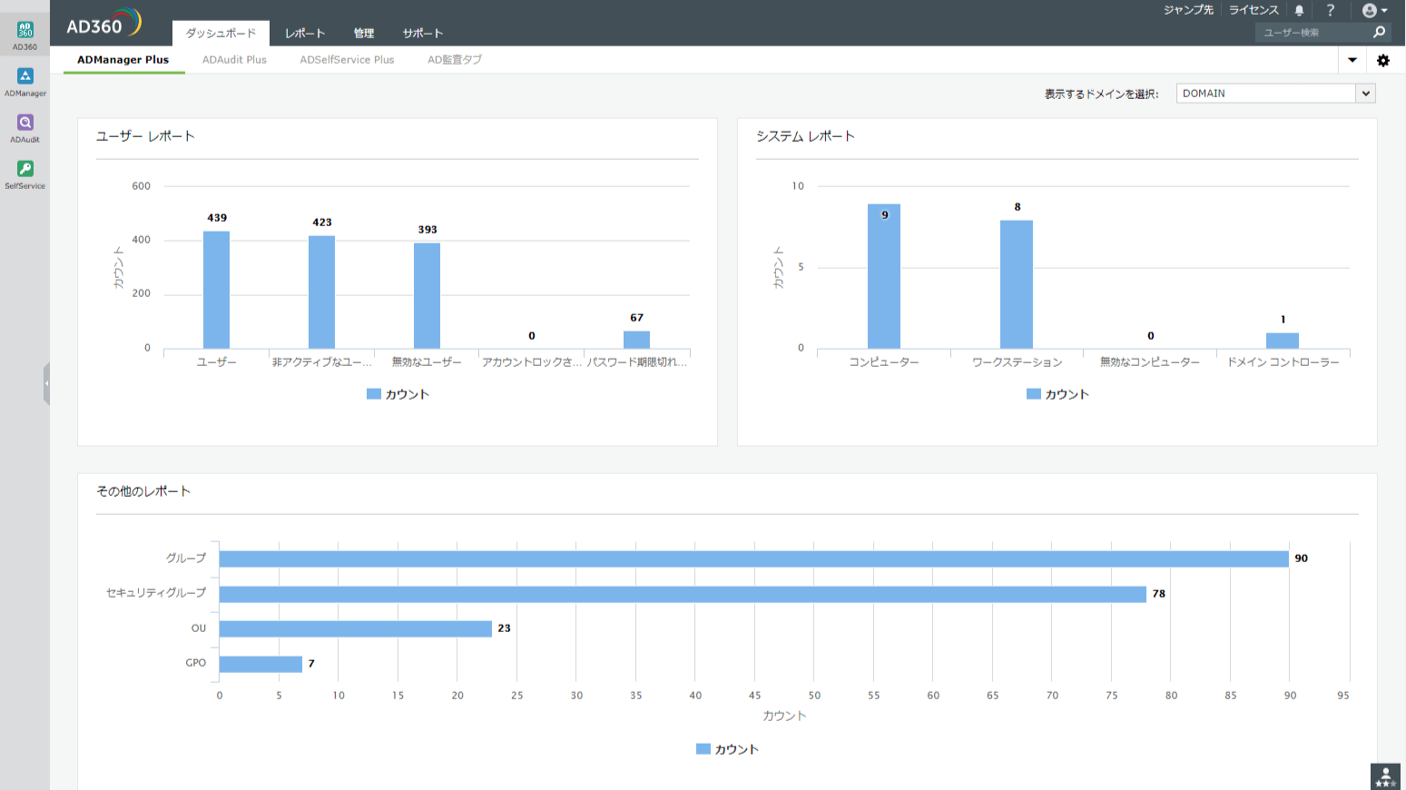1406x790 pixels.
Task: Open the ADAudit Plus dashboard tab
Action: [x=234, y=59]
